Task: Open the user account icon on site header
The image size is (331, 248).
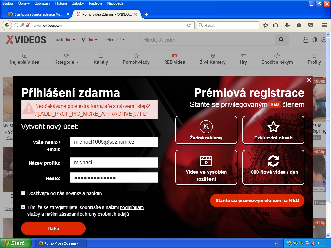Action: click(x=306, y=40)
